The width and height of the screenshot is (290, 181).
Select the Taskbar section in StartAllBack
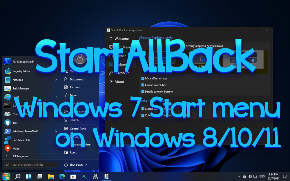pyautogui.click(x=121, y=56)
